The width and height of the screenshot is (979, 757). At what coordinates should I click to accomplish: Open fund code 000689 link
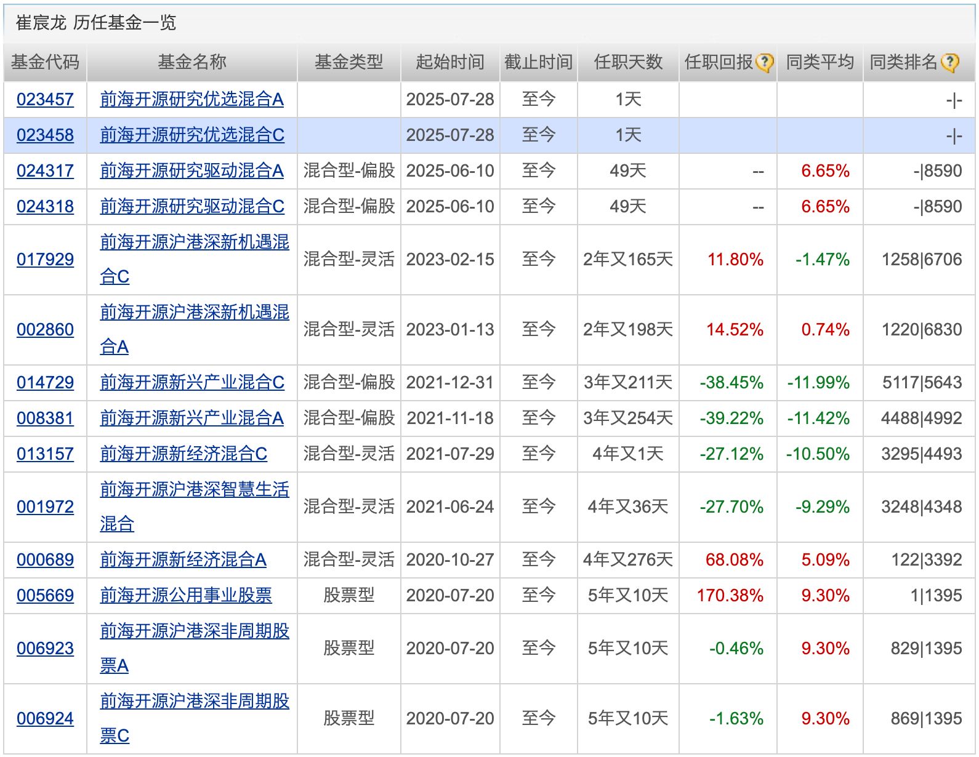(x=45, y=559)
